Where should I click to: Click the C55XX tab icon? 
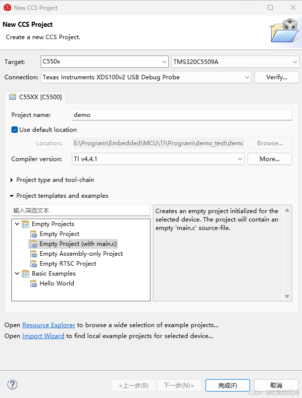tap(12, 97)
